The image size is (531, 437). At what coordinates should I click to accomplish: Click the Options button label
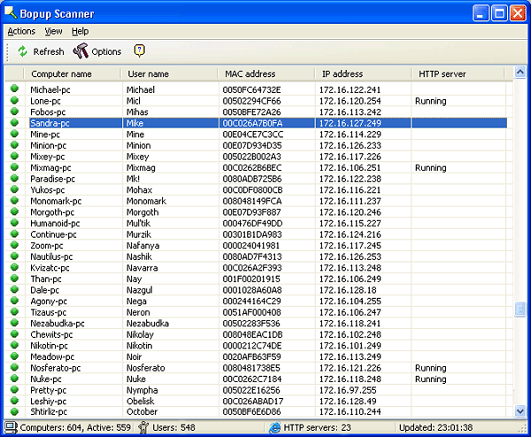[x=106, y=52]
